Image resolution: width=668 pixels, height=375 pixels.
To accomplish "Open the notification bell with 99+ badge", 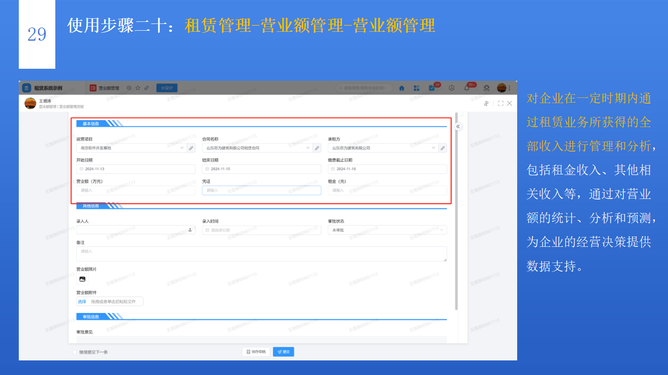I will pyautogui.click(x=467, y=88).
